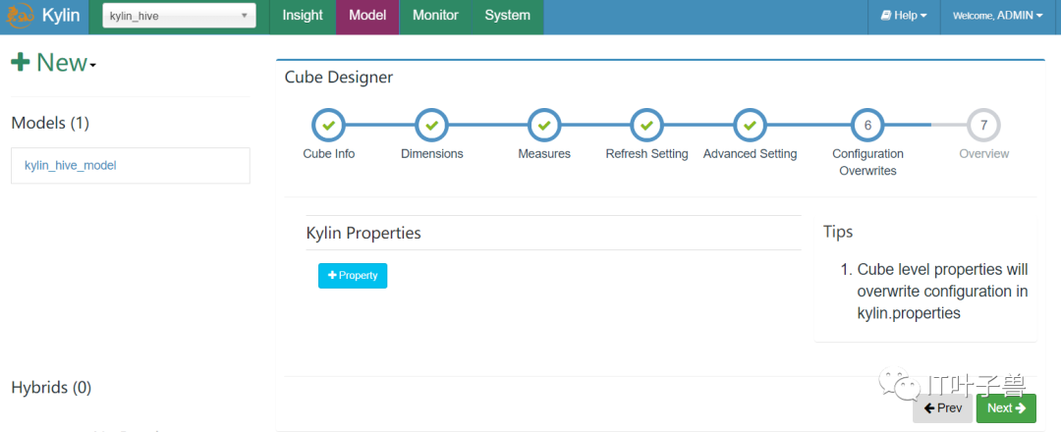Click the Models (1) heading
The width and height of the screenshot is (1061, 432).
[50, 123]
